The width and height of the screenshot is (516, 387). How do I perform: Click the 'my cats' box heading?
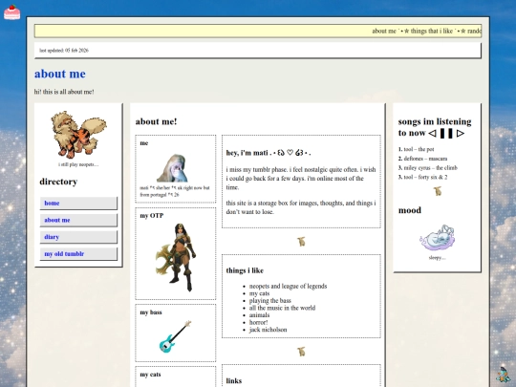coord(150,375)
